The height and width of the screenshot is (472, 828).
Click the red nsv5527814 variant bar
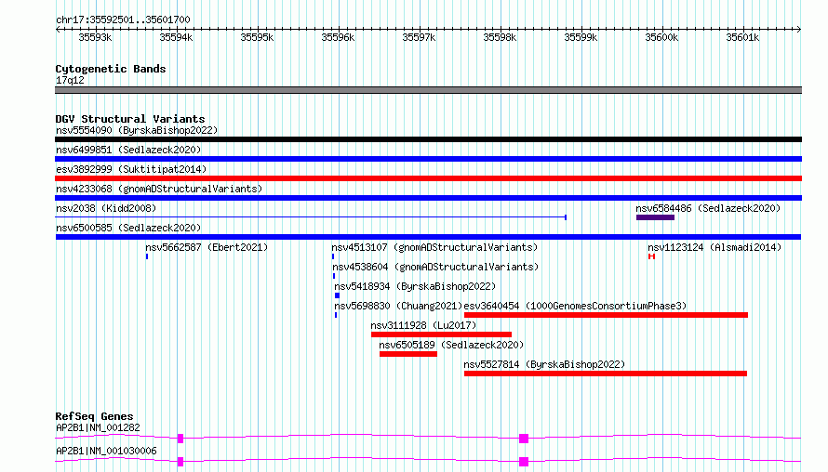click(606, 374)
